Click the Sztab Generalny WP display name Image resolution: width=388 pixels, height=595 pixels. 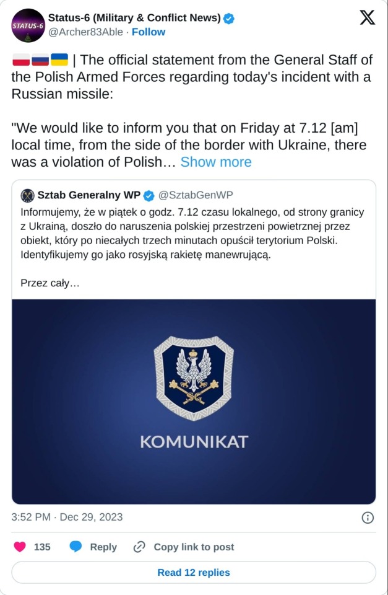(88, 196)
